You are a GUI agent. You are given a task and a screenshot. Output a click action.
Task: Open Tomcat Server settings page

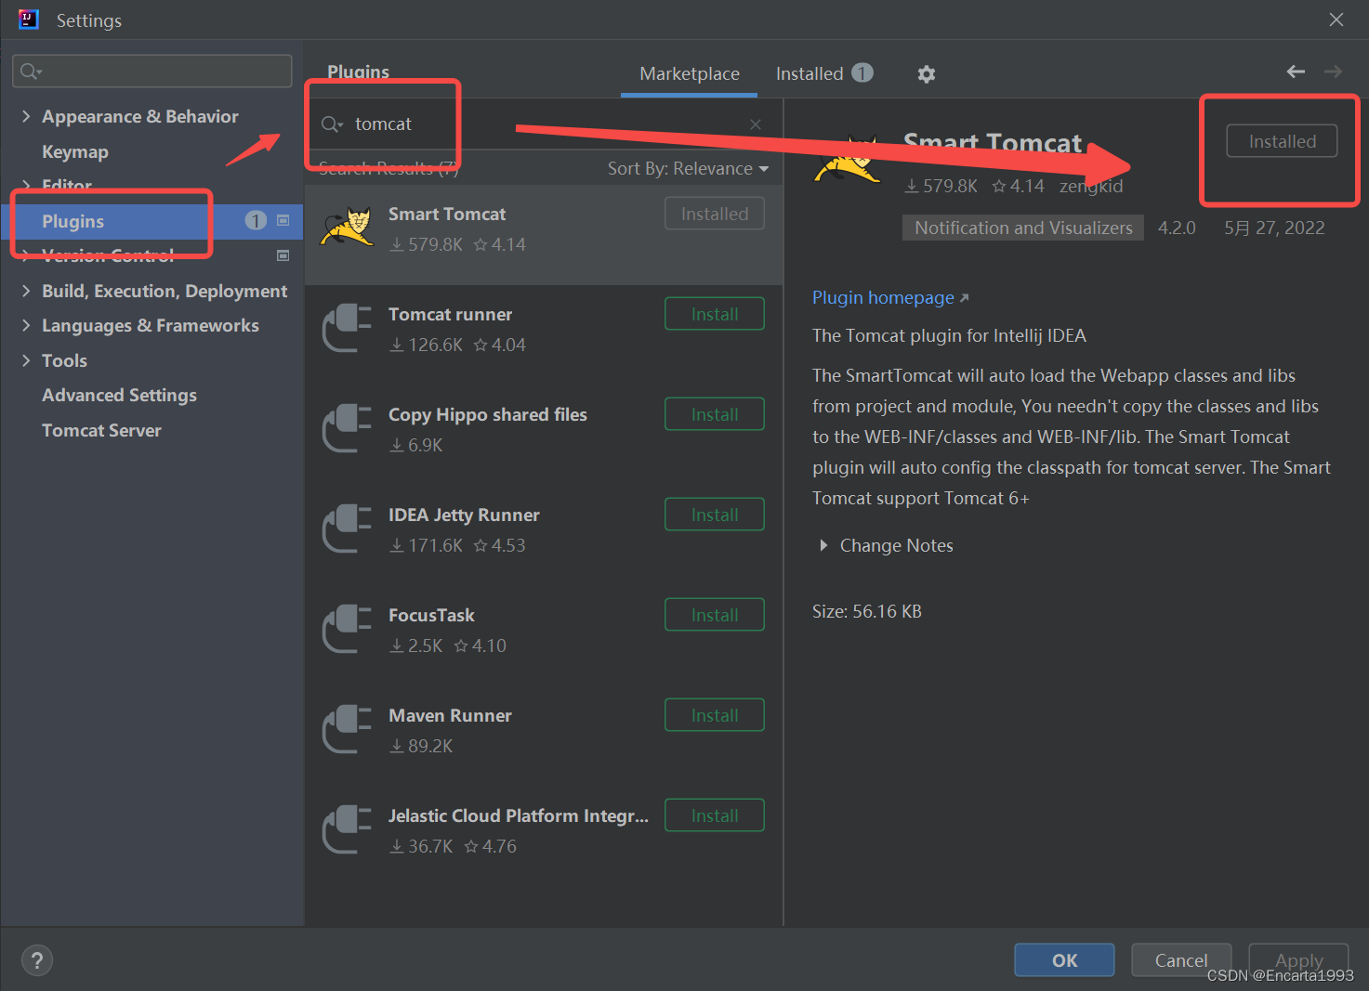pyautogui.click(x=101, y=430)
